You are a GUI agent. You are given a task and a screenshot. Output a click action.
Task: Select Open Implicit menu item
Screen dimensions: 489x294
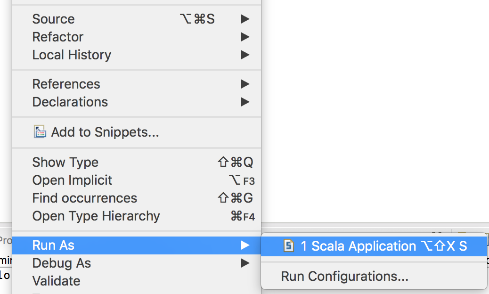pos(137,180)
